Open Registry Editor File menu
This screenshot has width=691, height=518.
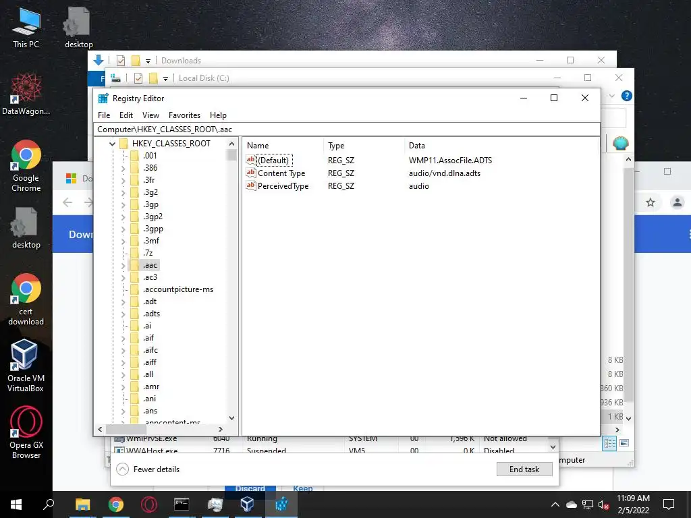(x=104, y=115)
